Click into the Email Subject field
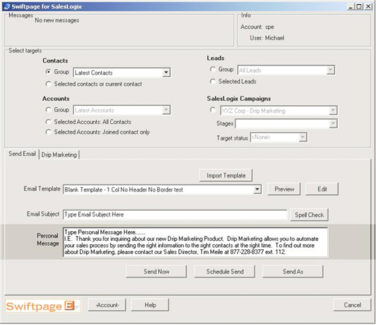The image size is (376, 325). click(x=175, y=214)
